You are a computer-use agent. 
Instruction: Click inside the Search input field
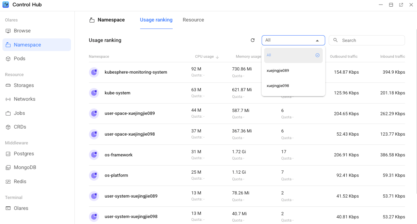point(367,40)
